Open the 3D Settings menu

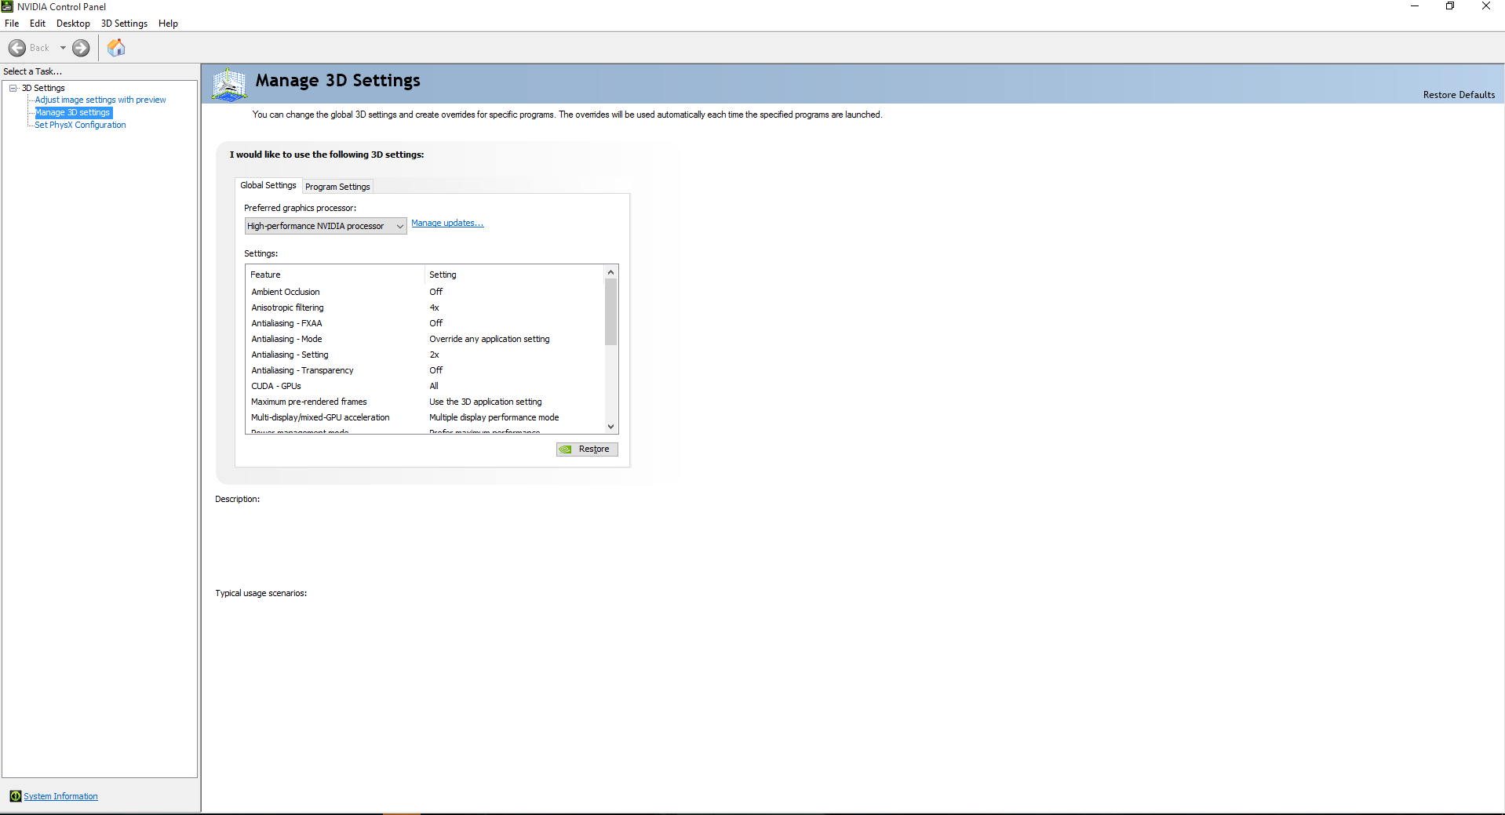[x=124, y=24]
